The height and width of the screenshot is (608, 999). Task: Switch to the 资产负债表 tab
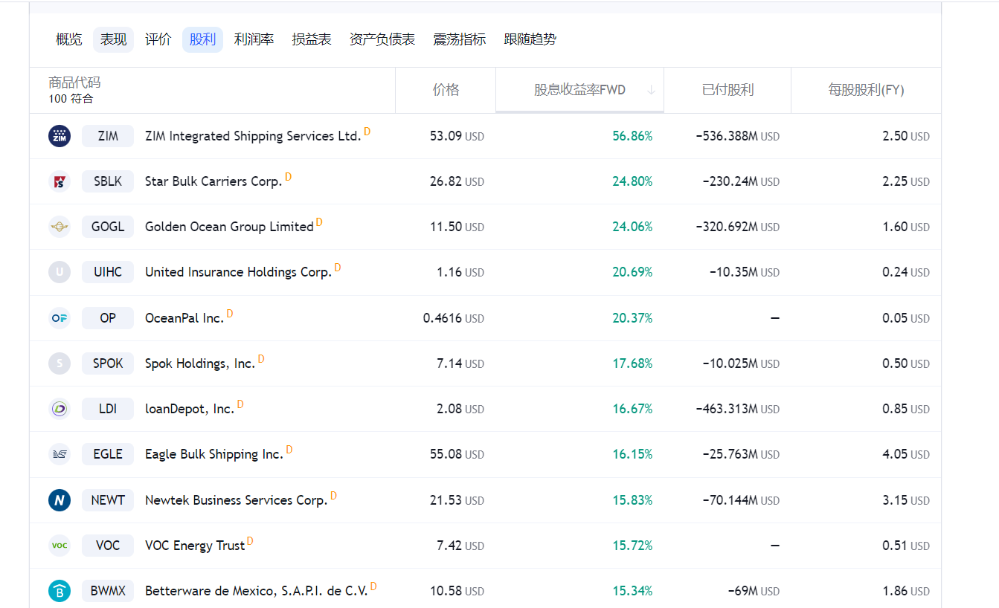[x=382, y=39]
